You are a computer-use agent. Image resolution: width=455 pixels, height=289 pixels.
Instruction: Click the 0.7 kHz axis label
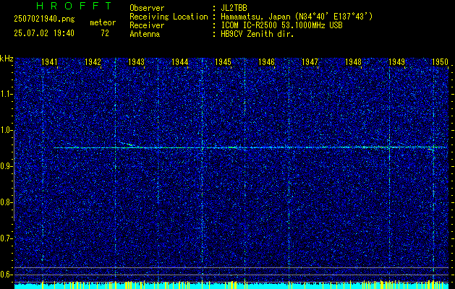point(6,238)
